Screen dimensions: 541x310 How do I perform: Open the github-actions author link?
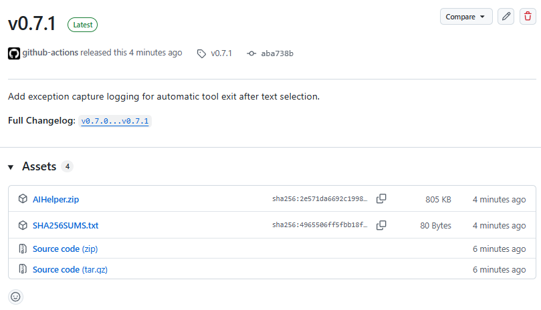click(x=50, y=52)
